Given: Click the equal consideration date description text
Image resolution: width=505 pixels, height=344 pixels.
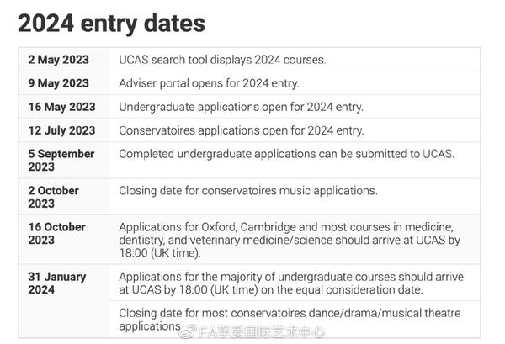Looking at the screenshot, I should tap(290, 283).
